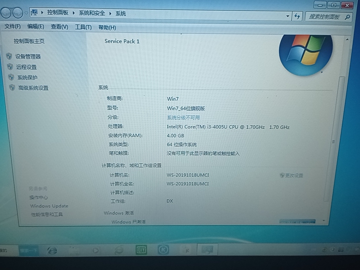Viewport: 360px width, 270px height.
Task: Open Advanced system settings (高级系统设置)
Action: (33, 88)
